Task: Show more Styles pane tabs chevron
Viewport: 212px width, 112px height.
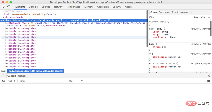Action: 192,12
